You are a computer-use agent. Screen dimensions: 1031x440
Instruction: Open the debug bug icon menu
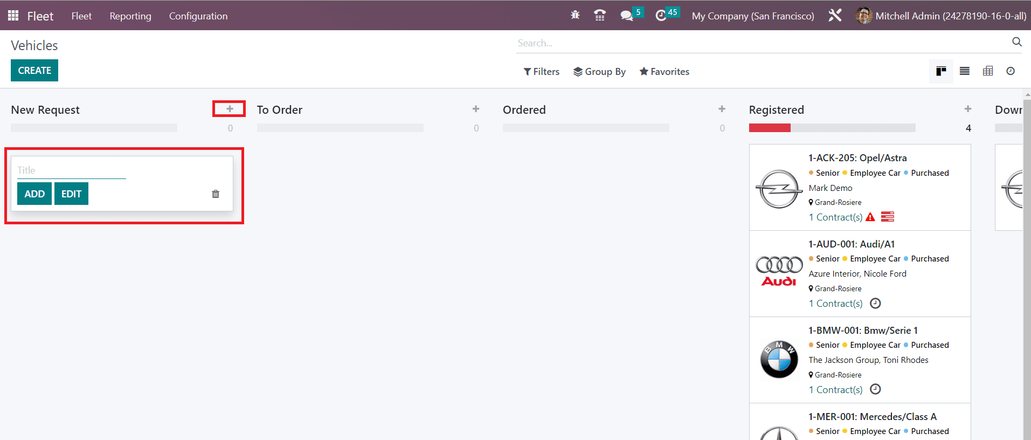[x=575, y=15]
